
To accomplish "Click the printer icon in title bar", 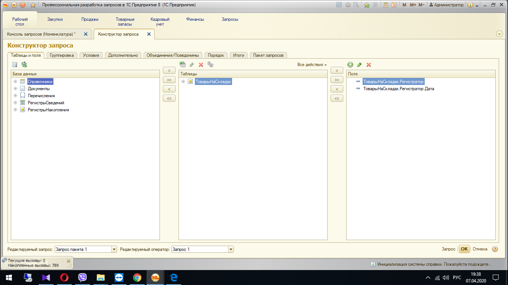I will [x=348, y=5].
